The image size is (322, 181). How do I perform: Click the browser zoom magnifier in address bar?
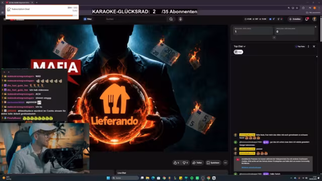pyautogui.click(x=289, y=8)
